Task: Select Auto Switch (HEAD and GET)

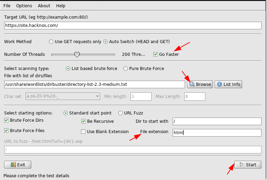Action: [x=105, y=42]
